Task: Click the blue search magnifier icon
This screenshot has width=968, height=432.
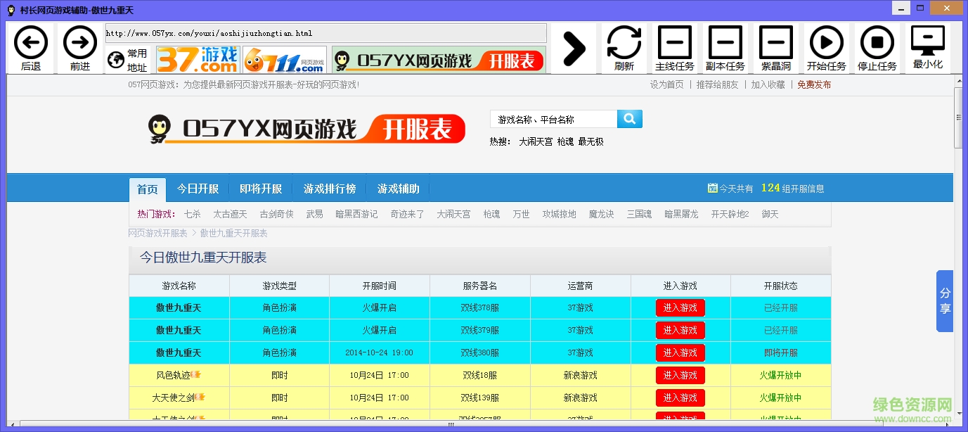Action: (x=629, y=118)
